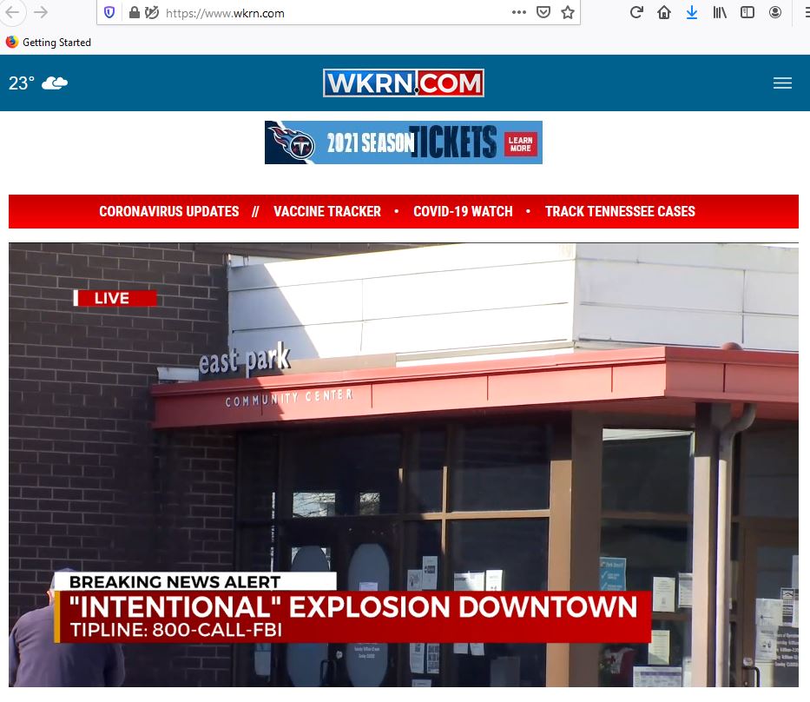The image size is (810, 702).
Task: Click the padlock site security icon
Action: [134, 13]
